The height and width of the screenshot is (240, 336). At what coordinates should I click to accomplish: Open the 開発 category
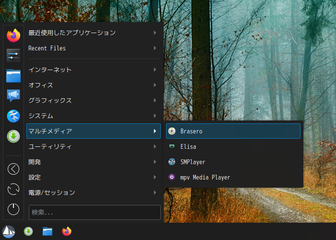point(94,162)
